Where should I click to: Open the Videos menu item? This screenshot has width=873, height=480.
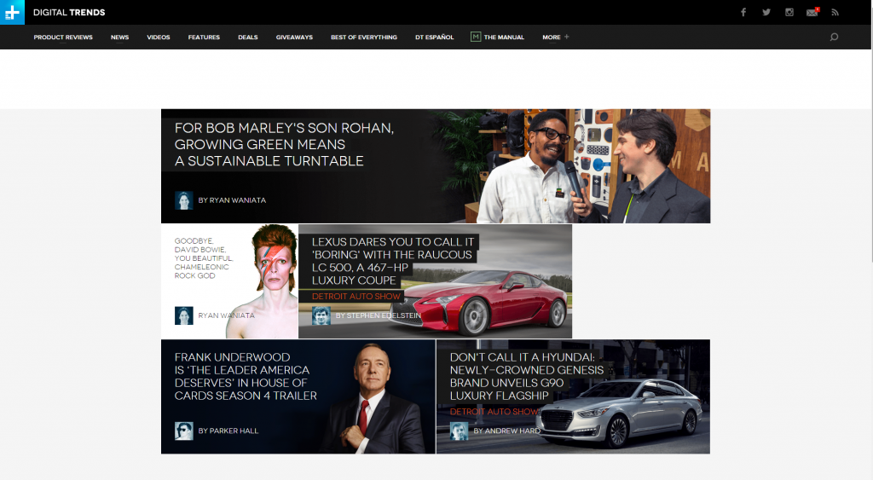tap(158, 38)
